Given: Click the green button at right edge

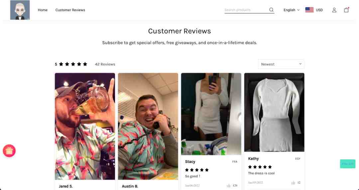Looking at the screenshot, I should pos(348,164).
